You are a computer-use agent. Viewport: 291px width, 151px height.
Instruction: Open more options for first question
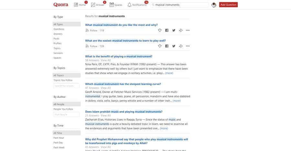tap(188, 30)
